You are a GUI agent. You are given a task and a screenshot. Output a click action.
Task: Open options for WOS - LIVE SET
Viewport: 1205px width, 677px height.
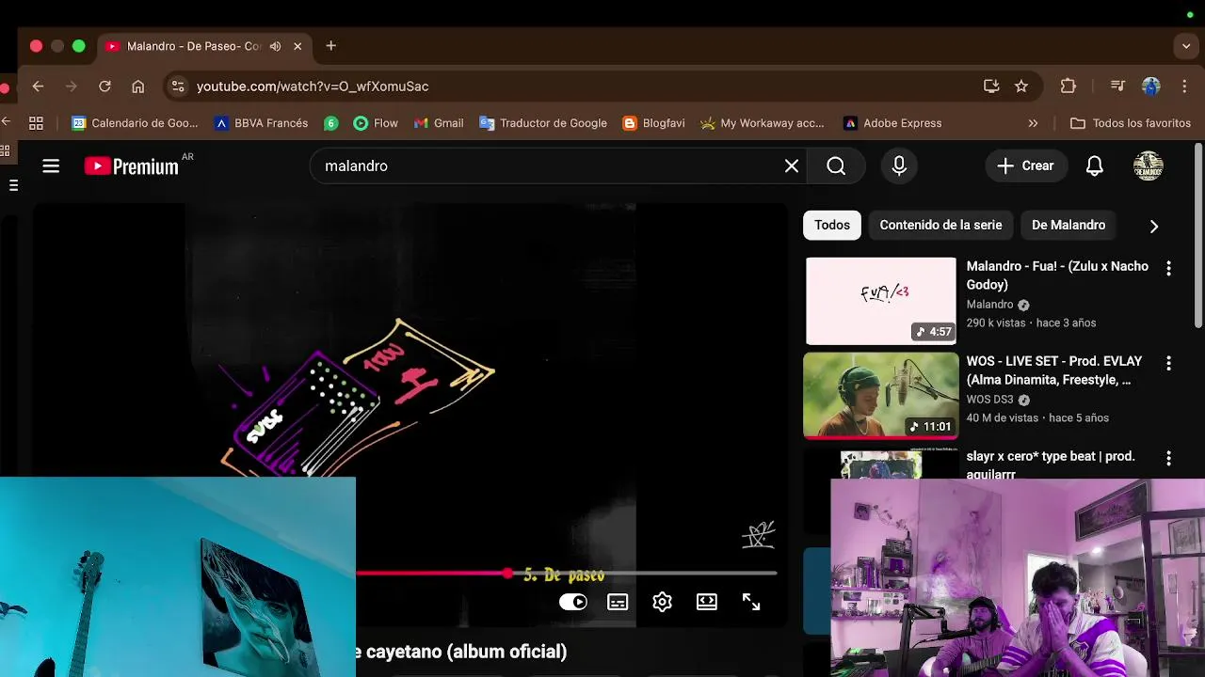(x=1168, y=363)
